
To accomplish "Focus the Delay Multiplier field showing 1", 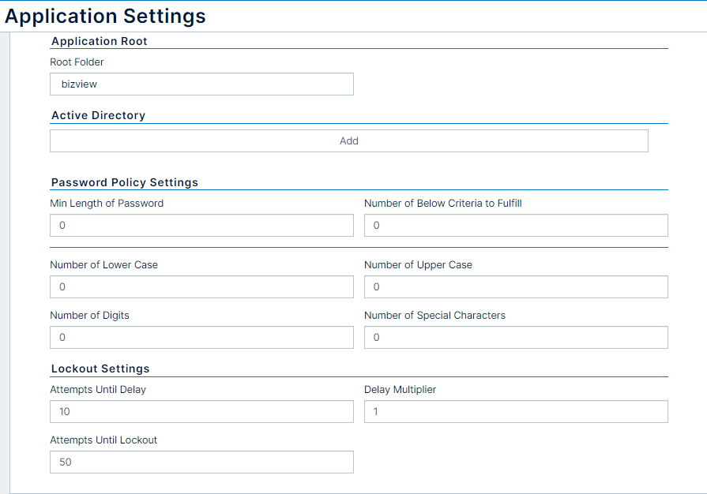I will point(516,412).
